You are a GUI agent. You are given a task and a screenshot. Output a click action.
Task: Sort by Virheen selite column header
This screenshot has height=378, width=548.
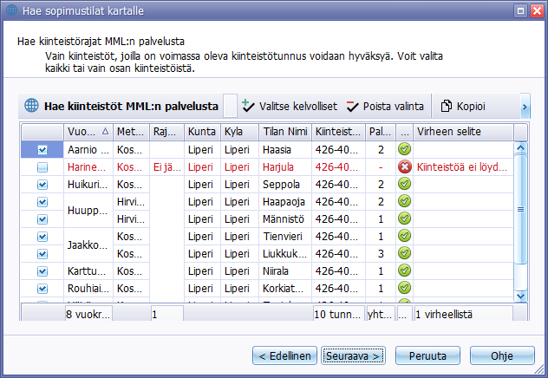pos(463,132)
